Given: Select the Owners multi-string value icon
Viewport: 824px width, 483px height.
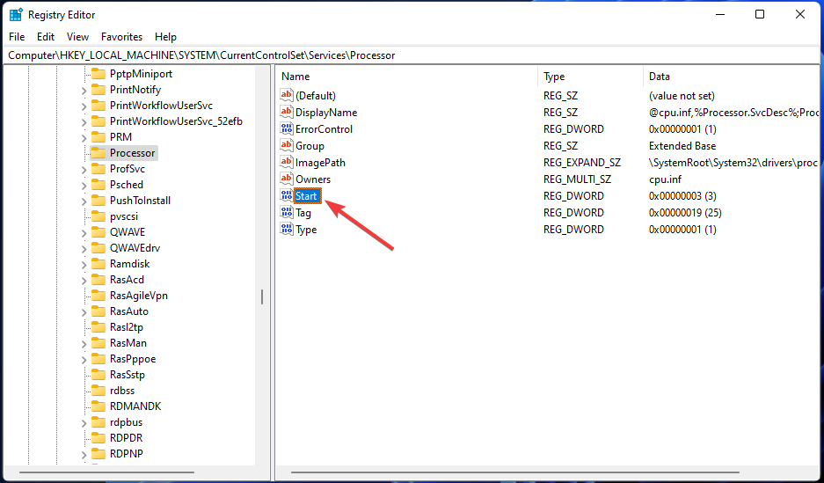Looking at the screenshot, I should pos(287,179).
